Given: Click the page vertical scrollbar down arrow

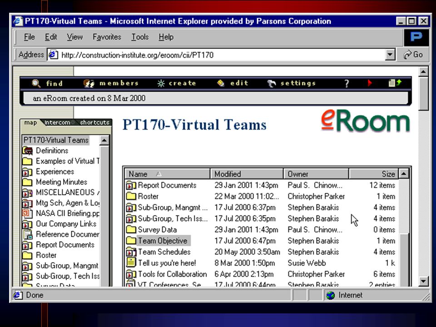Looking at the screenshot, I should click(x=423, y=281).
